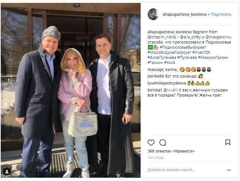Image resolution: width=240 pixels, height=181 pixels.
Task: Like the post with heart icon
Action: [x=151, y=143]
